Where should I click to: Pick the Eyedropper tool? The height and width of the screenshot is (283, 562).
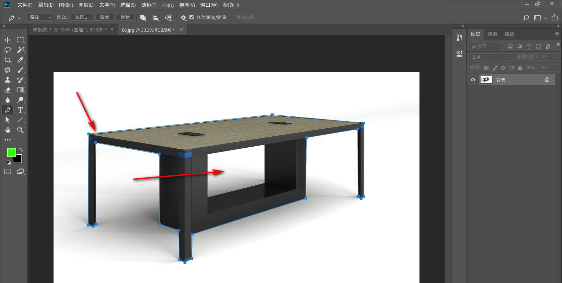pyautogui.click(x=20, y=60)
